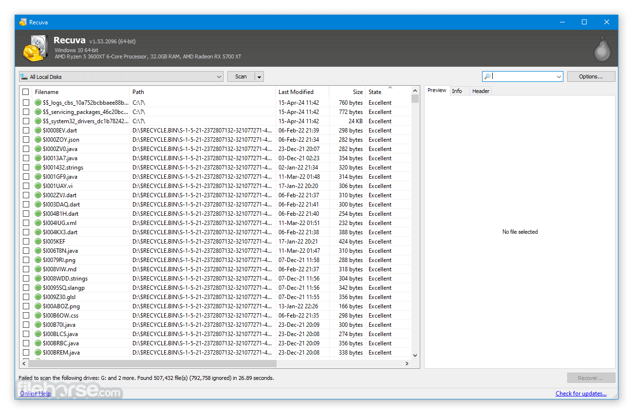The height and width of the screenshot is (414, 633).
Task: Sort by the Size column header
Action: tap(348, 92)
